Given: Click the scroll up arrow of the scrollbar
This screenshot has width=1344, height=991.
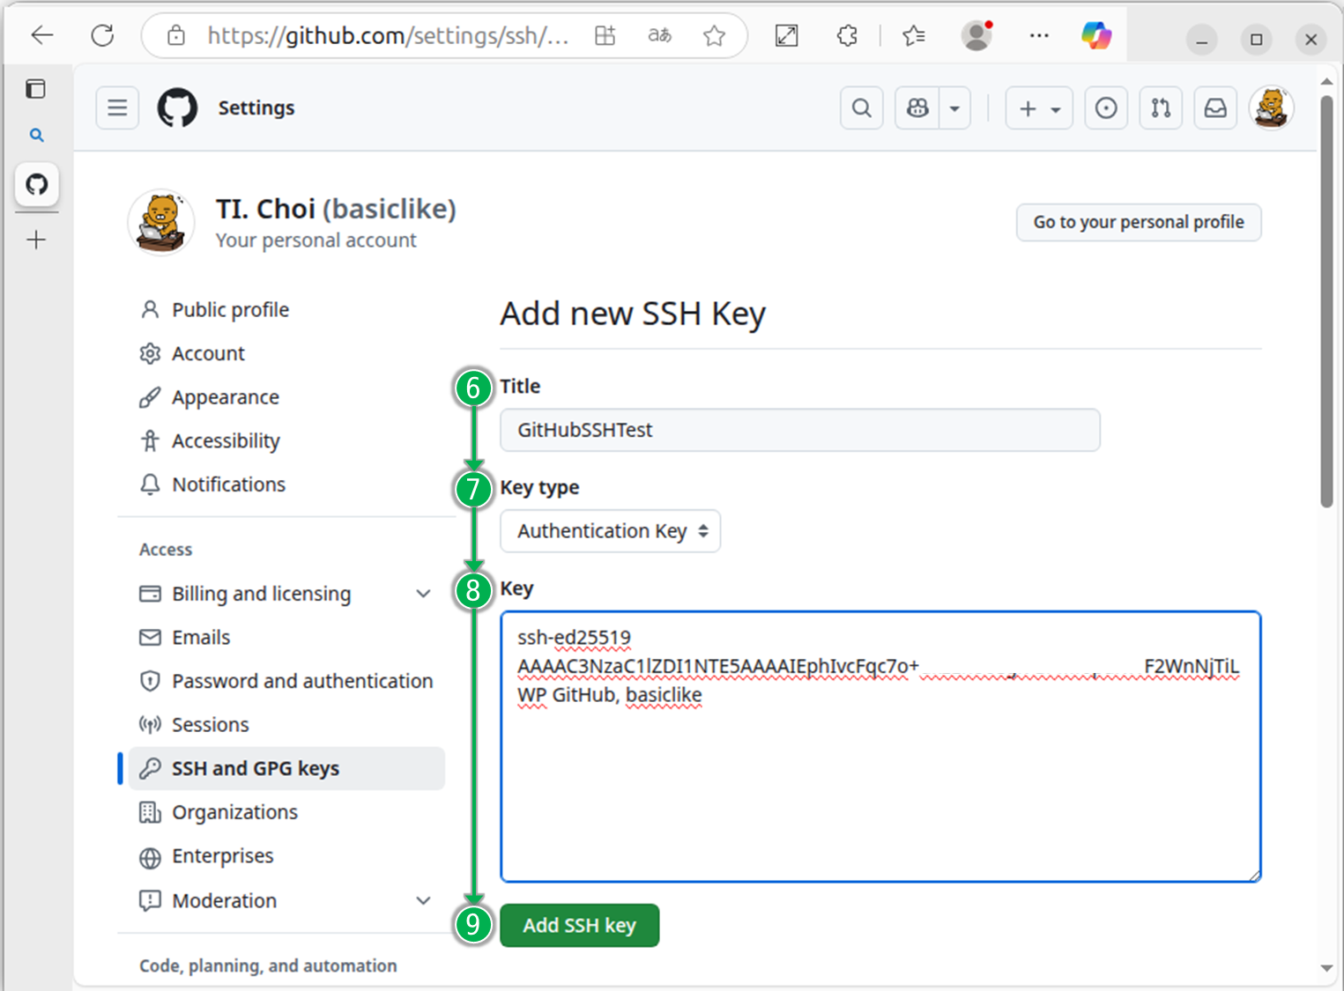Looking at the screenshot, I should click(x=1326, y=81).
